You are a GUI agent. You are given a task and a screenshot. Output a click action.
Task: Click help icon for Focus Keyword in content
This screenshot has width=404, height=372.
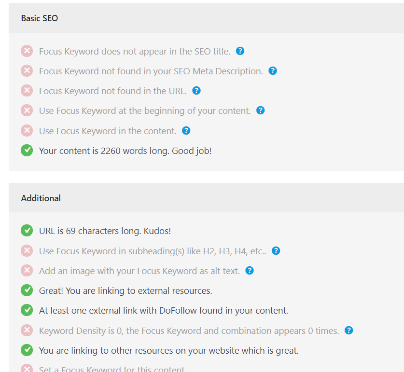186,131
